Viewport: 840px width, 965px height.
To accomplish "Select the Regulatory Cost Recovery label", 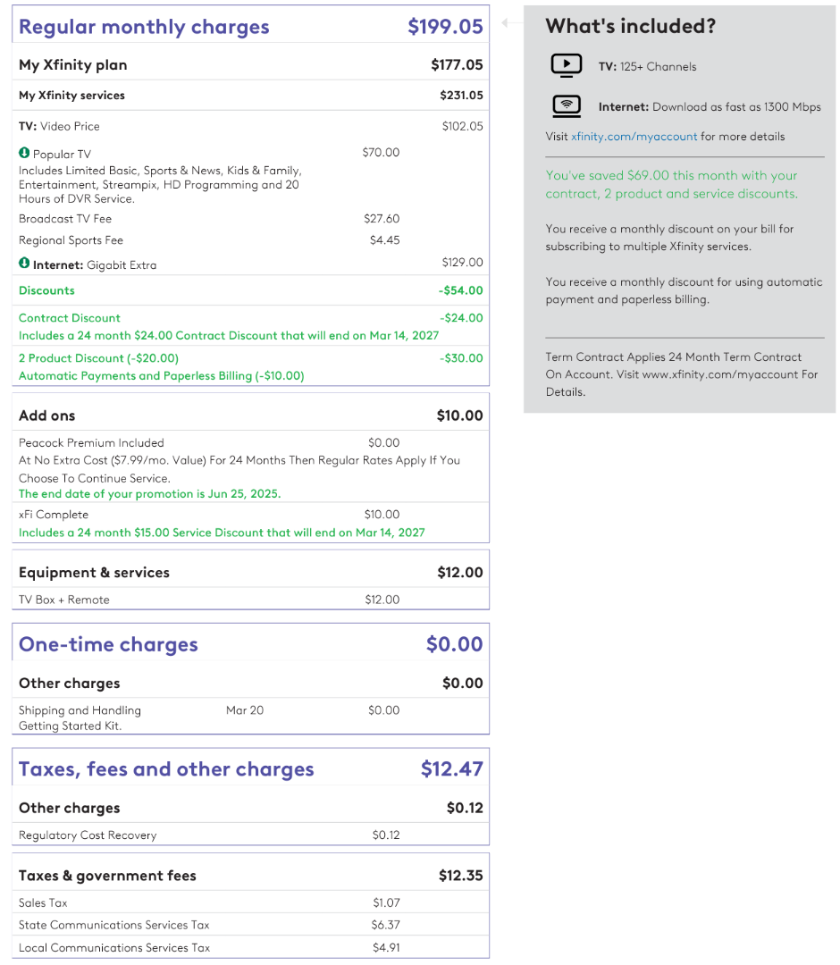I will coord(88,835).
